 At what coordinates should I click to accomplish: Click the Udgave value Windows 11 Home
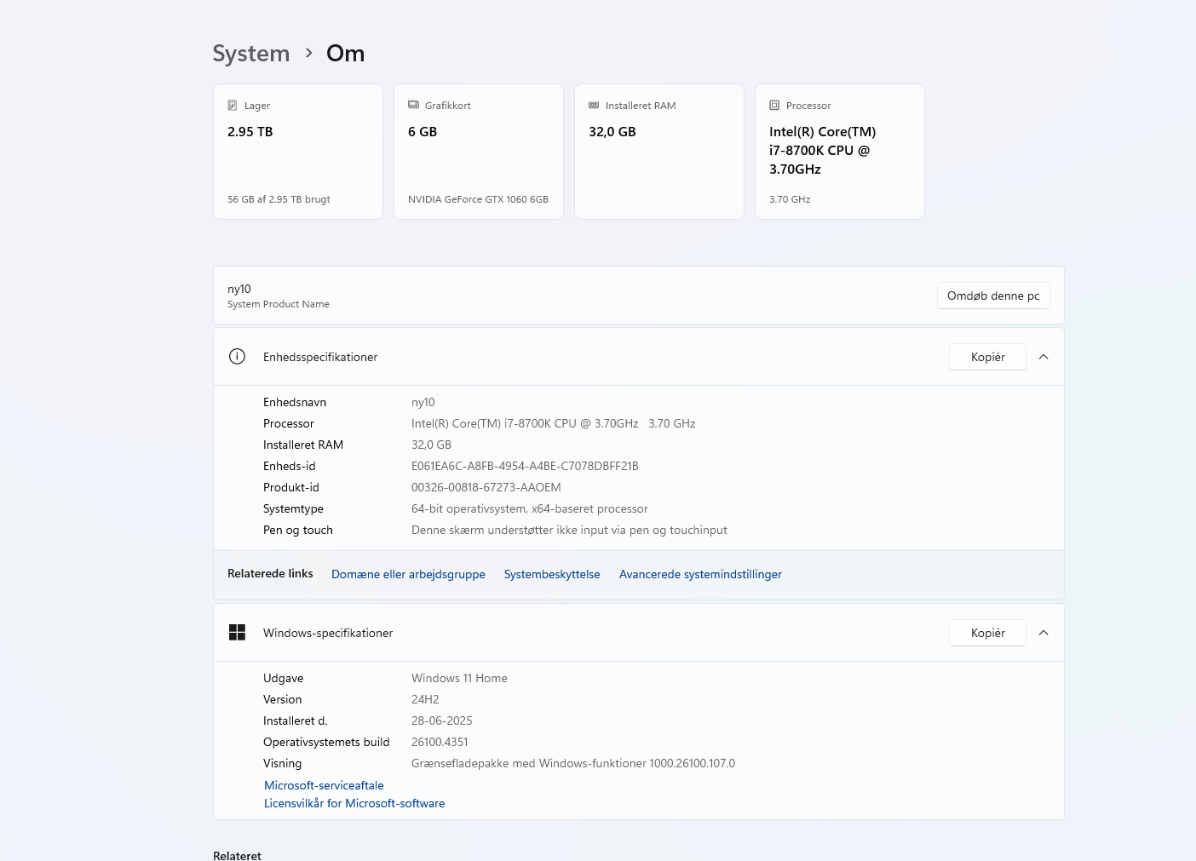click(459, 678)
